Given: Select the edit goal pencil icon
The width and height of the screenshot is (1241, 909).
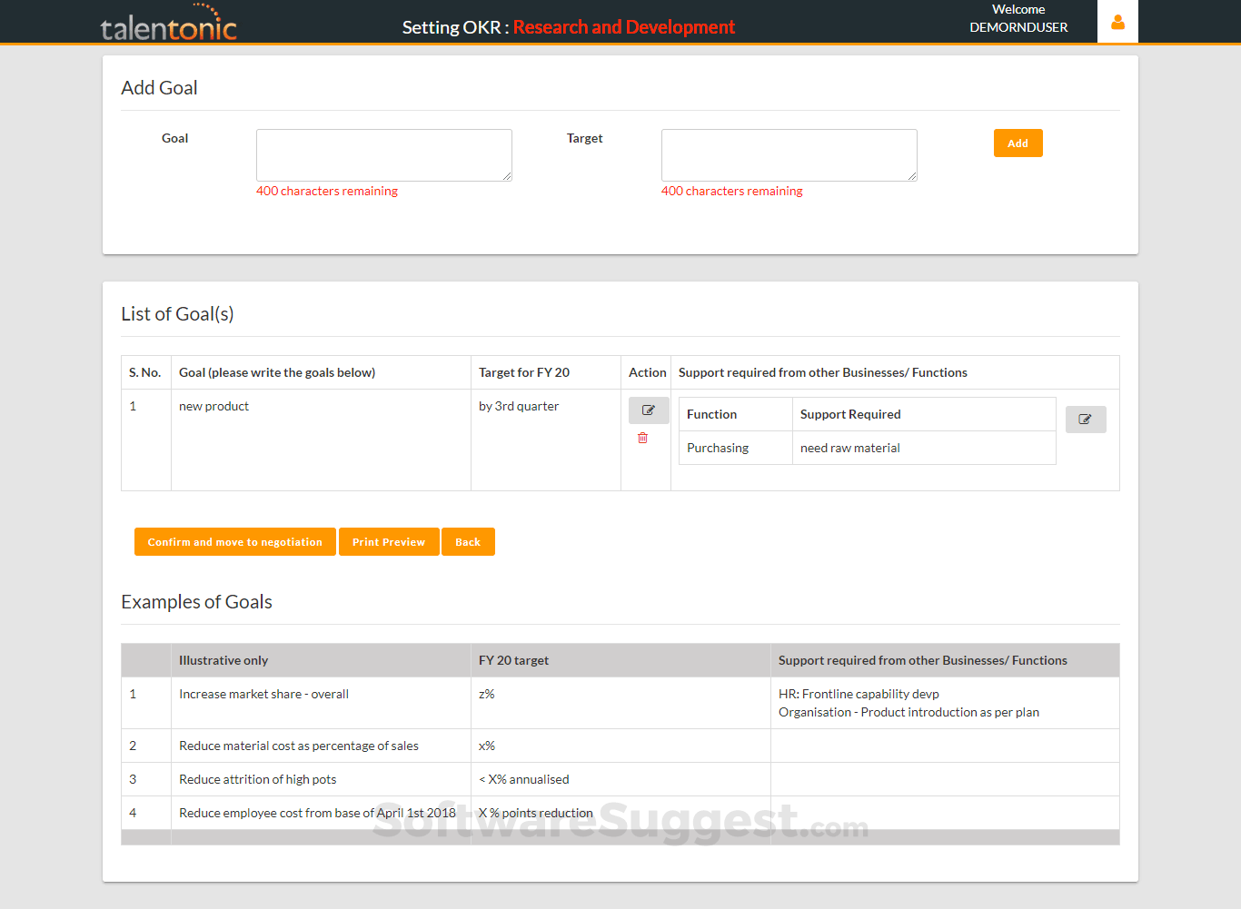Looking at the screenshot, I should (x=649, y=410).
